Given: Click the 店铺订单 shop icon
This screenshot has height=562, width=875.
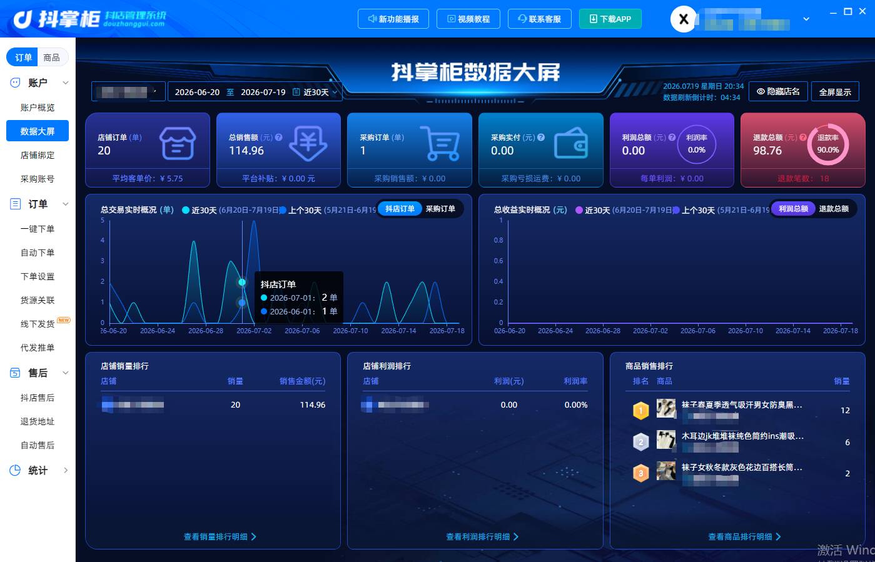Looking at the screenshot, I should coord(178,143).
